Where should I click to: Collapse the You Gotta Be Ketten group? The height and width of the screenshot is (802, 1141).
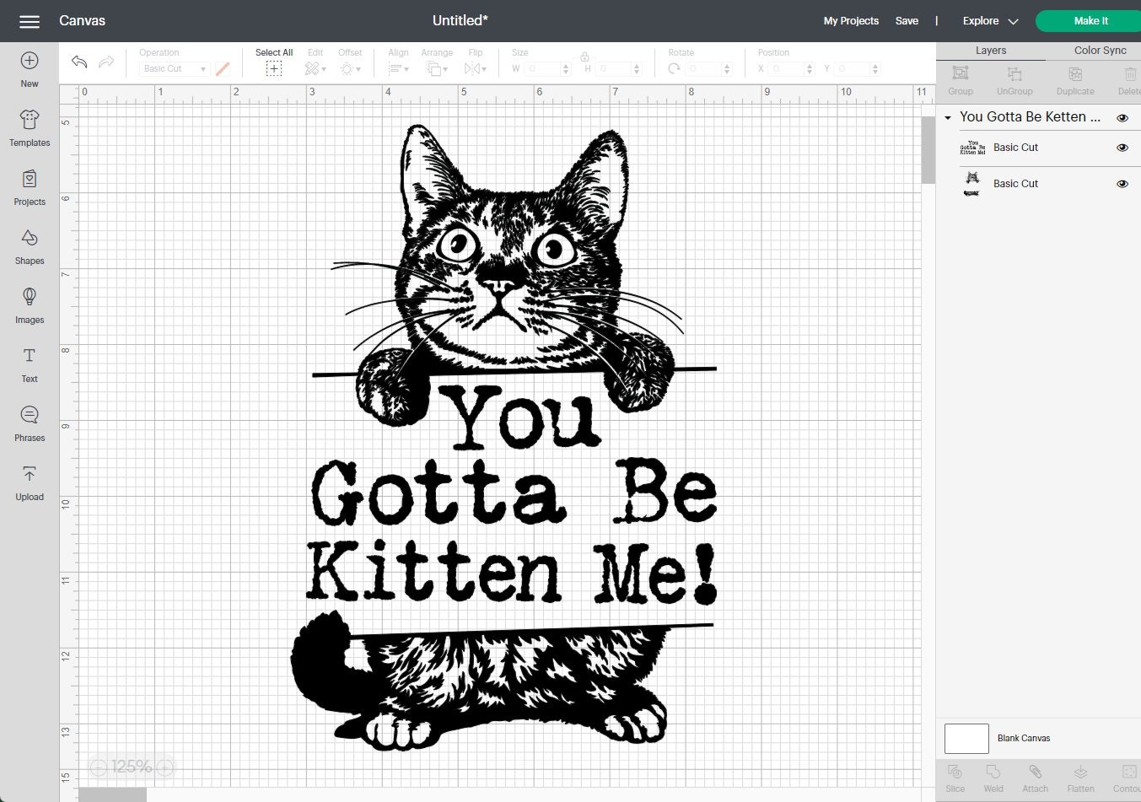click(948, 117)
